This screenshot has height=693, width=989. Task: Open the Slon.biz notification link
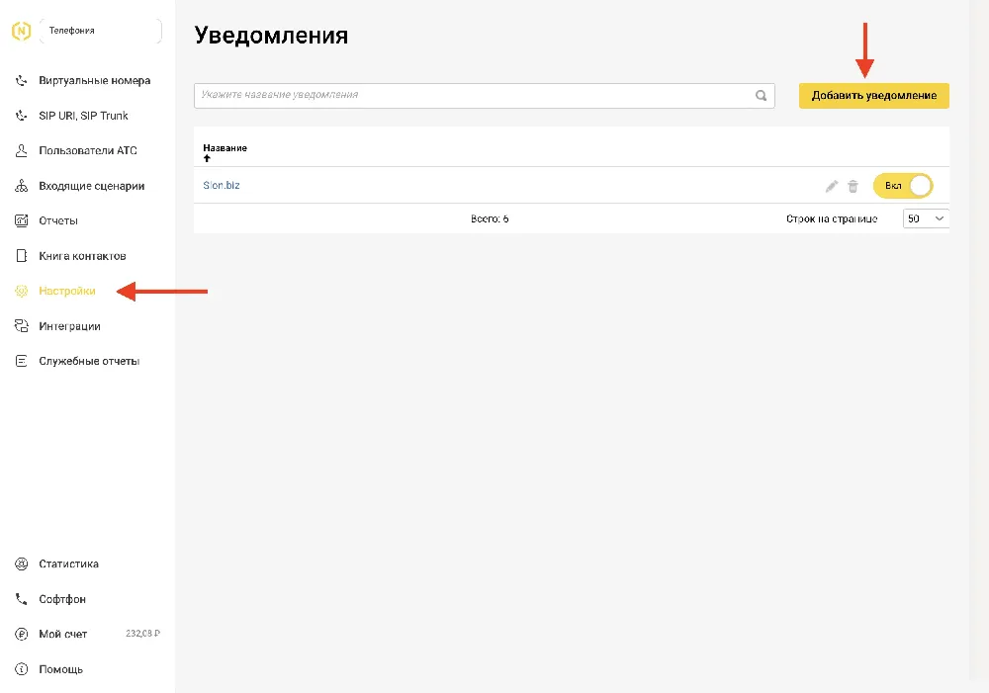click(x=222, y=185)
